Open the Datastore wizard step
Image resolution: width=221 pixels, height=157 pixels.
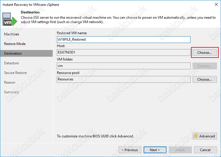pyautogui.click(x=11, y=63)
